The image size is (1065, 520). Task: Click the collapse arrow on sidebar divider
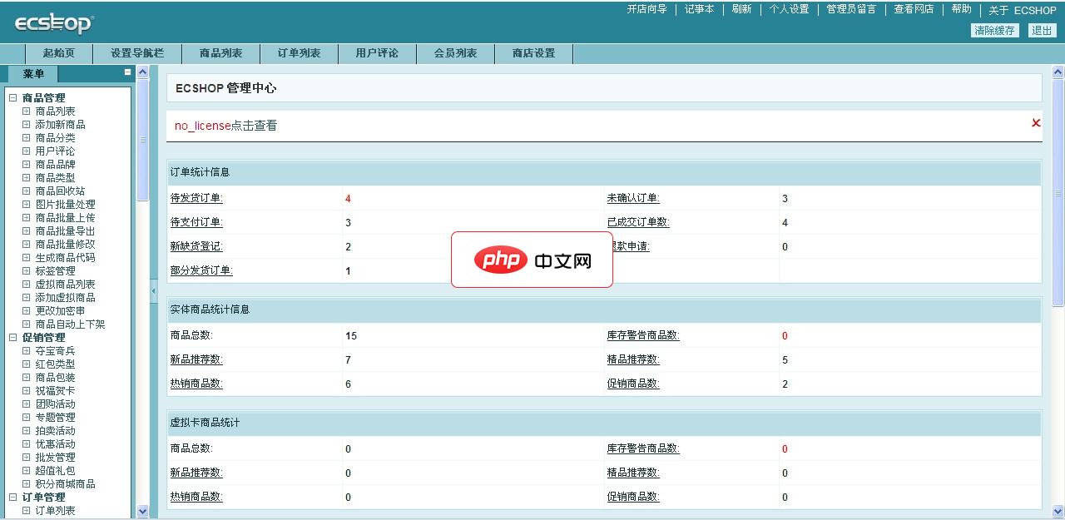pos(153,291)
